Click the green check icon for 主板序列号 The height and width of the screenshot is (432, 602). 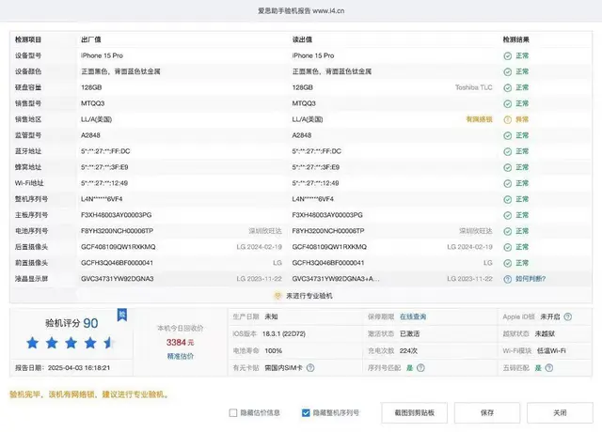pos(508,215)
